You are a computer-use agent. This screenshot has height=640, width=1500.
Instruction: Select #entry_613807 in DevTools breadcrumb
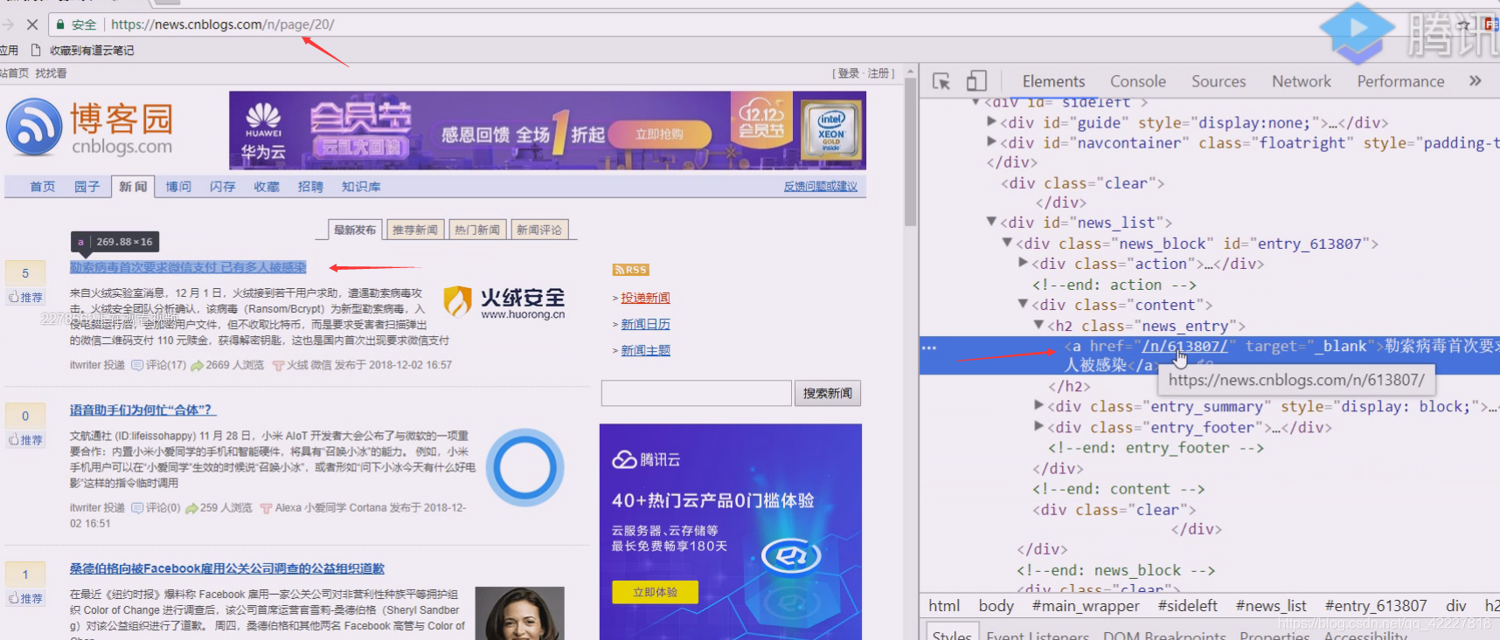(1376, 605)
